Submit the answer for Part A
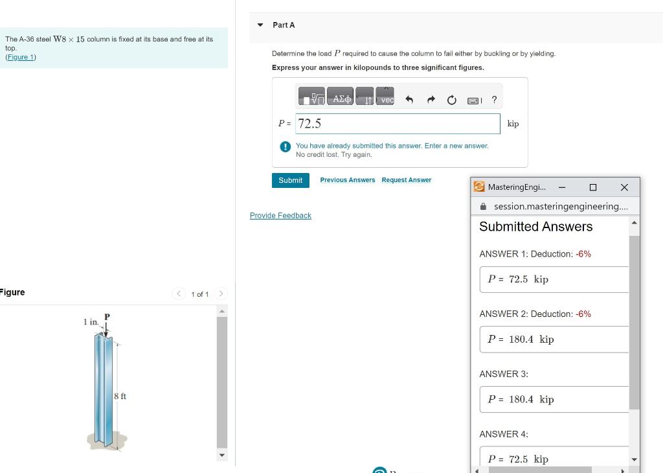The image size is (663, 473). pos(290,180)
